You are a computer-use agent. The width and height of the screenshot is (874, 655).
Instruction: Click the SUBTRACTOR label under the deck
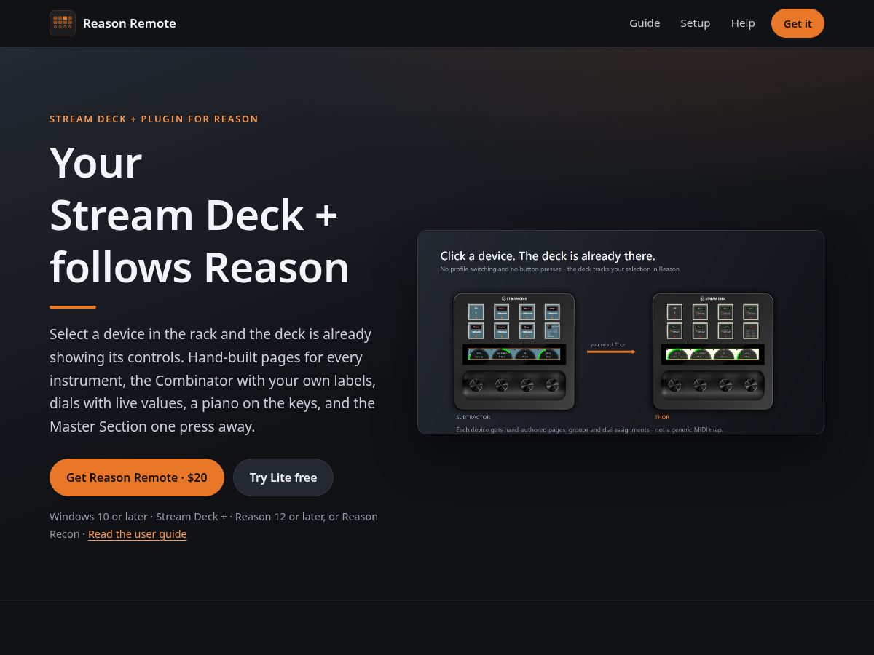pos(473,418)
